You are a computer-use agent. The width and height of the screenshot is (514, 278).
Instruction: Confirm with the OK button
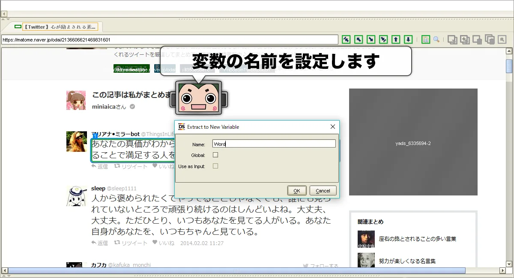click(296, 191)
